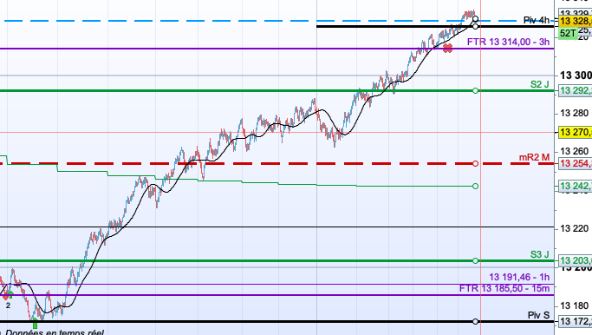Click the green 52T countdown tag
Image resolution: width=592 pixels, height=335 pixels.
click(x=568, y=33)
